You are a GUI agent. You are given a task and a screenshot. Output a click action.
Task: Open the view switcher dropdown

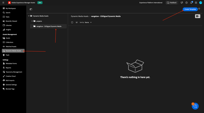point(197,16)
